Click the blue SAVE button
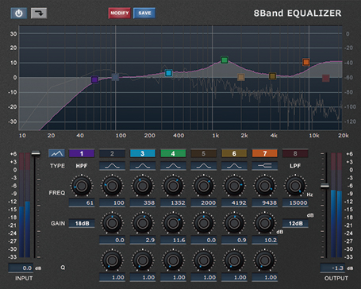The image size is (361, 289). (x=144, y=13)
